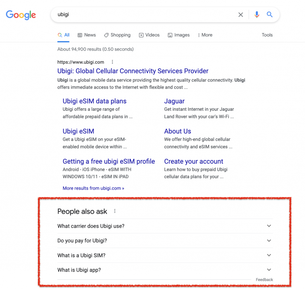Switch to the News tab
The image size is (305, 290).
coord(87,35)
